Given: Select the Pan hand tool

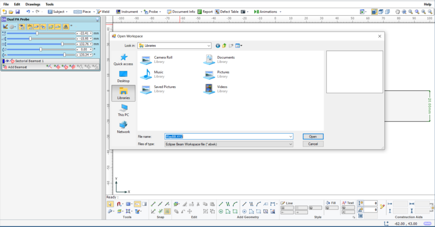Looking at the screenshot, I should pos(398,11).
